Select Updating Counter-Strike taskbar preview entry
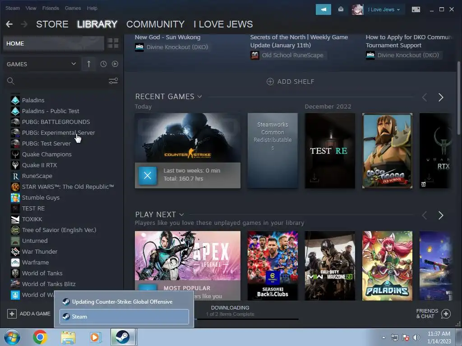The width and height of the screenshot is (462, 346). click(124, 302)
